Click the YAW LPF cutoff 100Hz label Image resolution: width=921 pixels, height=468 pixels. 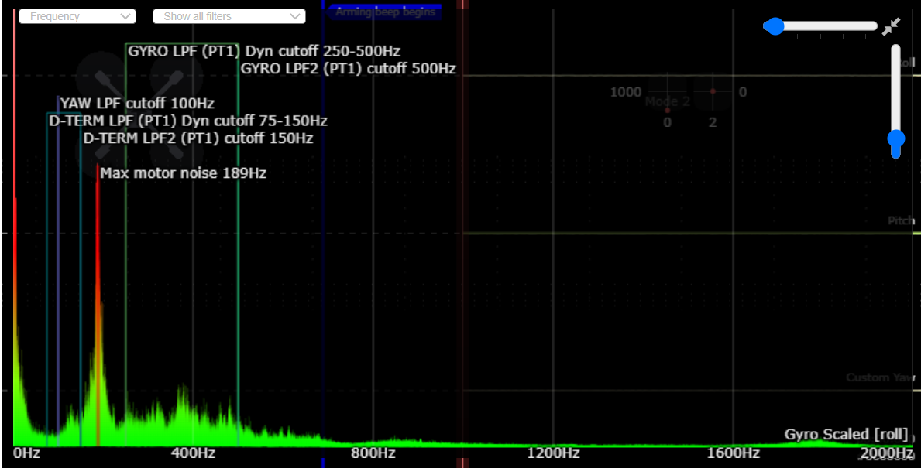[x=137, y=103]
